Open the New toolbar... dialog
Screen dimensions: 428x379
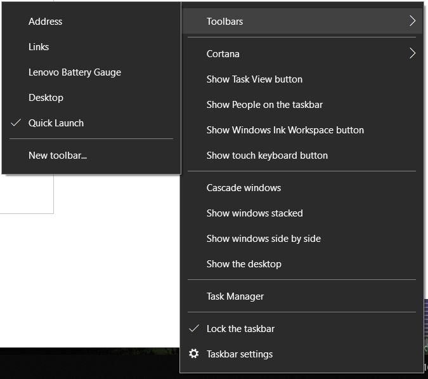click(x=91, y=156)
